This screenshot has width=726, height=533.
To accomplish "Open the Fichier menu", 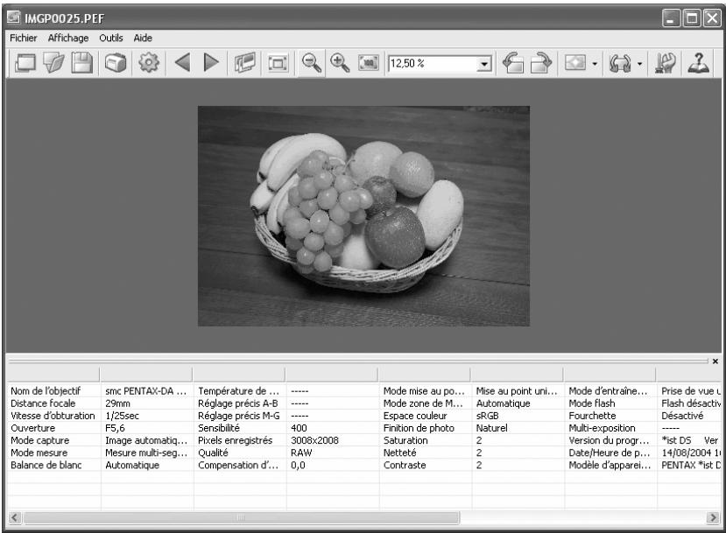I will 23,38.
